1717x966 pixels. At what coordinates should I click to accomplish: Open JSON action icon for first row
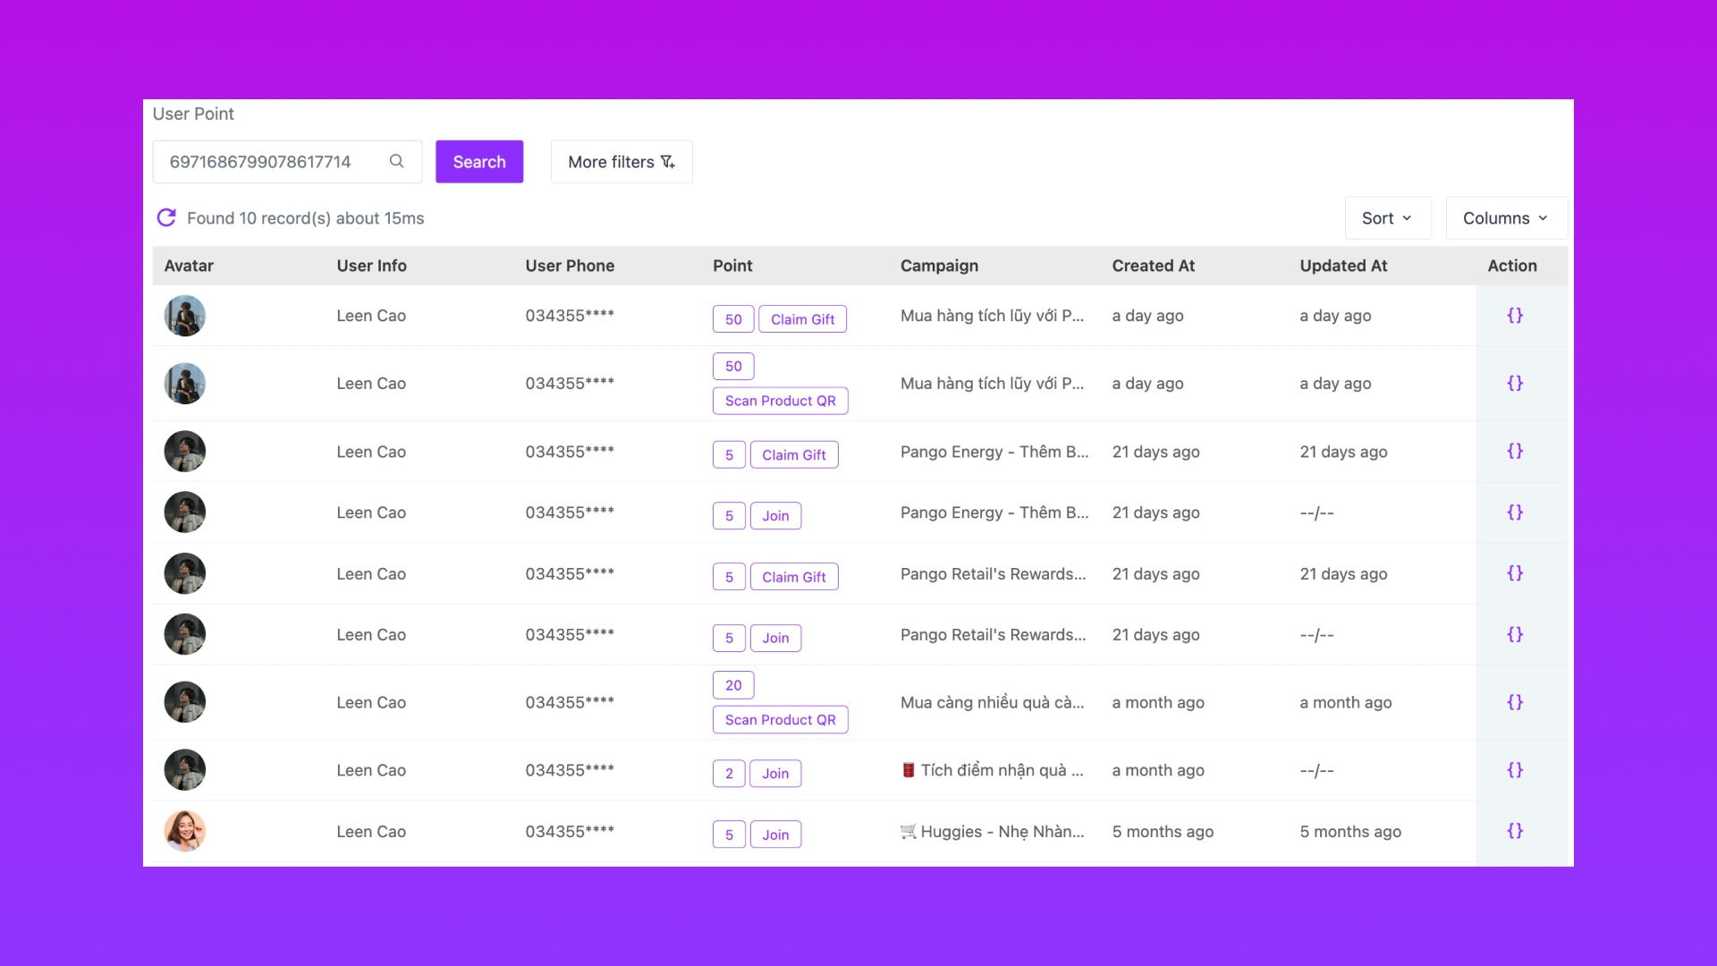(1514, 315)
